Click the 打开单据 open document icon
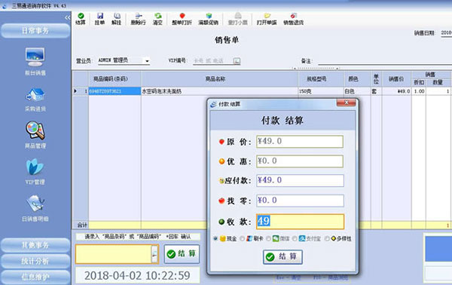This screenshot has width=452, height=285. coord(267,19)
